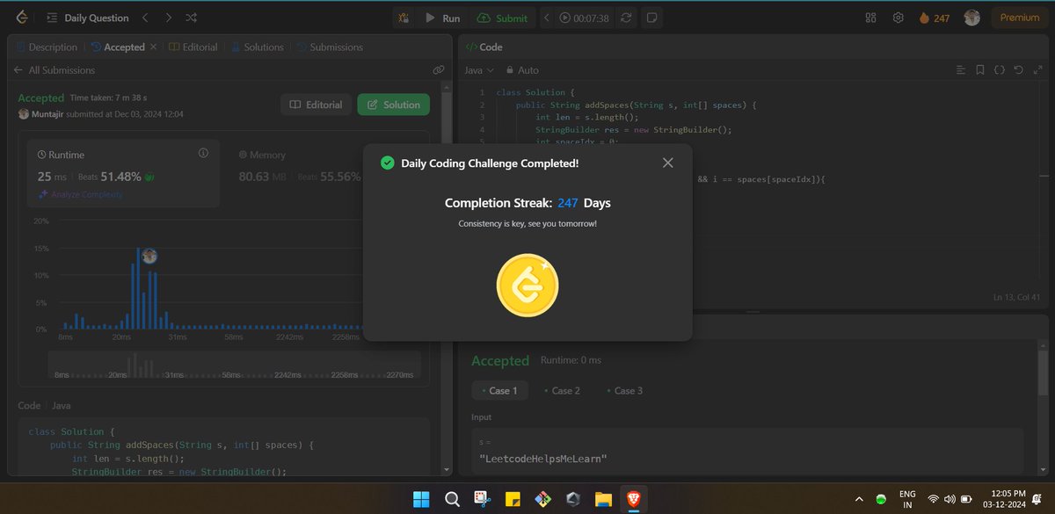This screenshot has width=1055, height=514.
Task: Close the Daily Coding Challenge popup
Action: [x=667, y=163]
